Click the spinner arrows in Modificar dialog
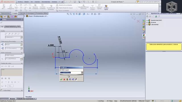Image resolution: width=182 pixels, height=102 pixels. (82, 73)
